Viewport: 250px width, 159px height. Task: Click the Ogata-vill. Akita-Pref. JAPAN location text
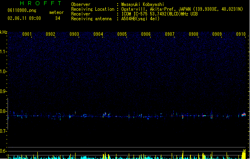click(x=182, y=9)
